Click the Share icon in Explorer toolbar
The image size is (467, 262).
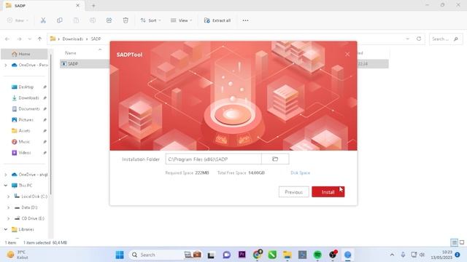point(109,20)
